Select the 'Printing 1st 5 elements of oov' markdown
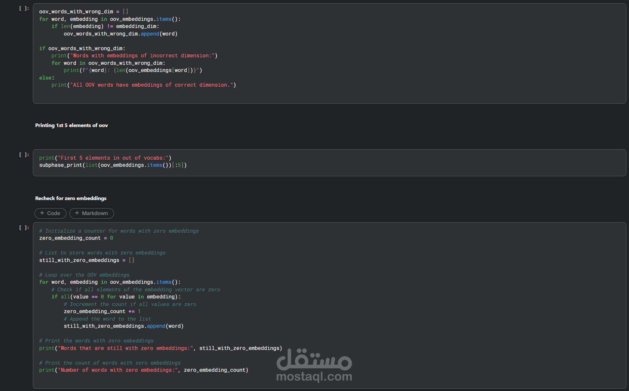Image resolution: width=629 pixels, height=391 pixels. pyautogui.click(x=71, y=125)
